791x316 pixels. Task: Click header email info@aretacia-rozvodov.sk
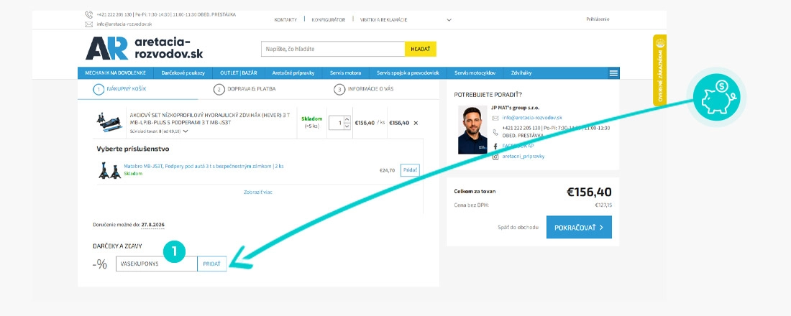(124, 24)
